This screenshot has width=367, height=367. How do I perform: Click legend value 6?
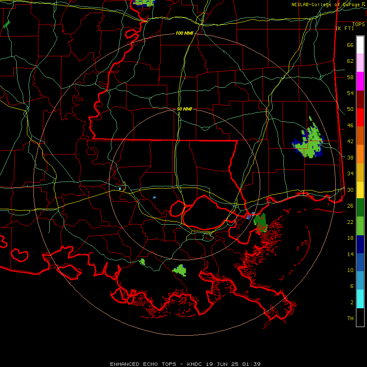tap(352, 286)
